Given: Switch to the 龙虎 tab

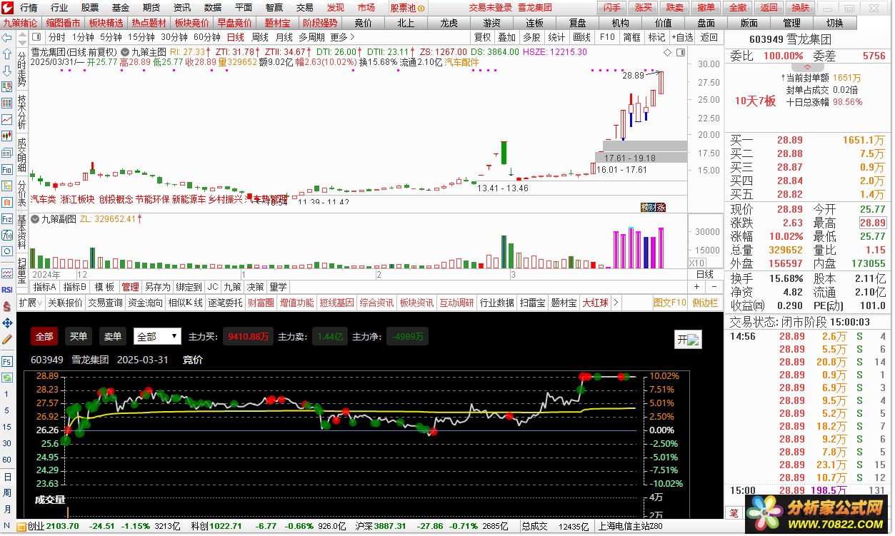Looking at the screenshot, I should coord(449,23).
